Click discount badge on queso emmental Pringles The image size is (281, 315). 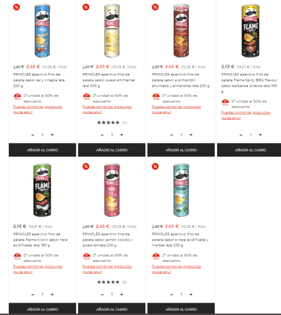[x=86, y=7]
